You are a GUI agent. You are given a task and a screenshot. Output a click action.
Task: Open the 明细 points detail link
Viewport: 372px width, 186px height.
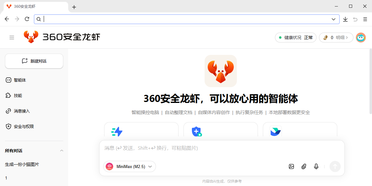341,38
